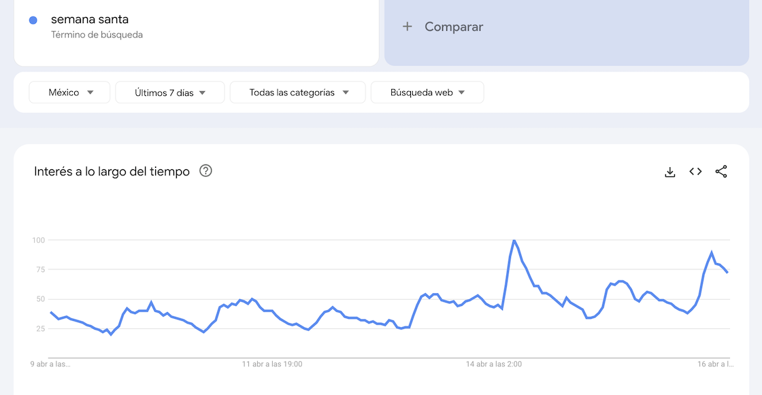Open the Todas las categorías dropdown

click(298, 92)
